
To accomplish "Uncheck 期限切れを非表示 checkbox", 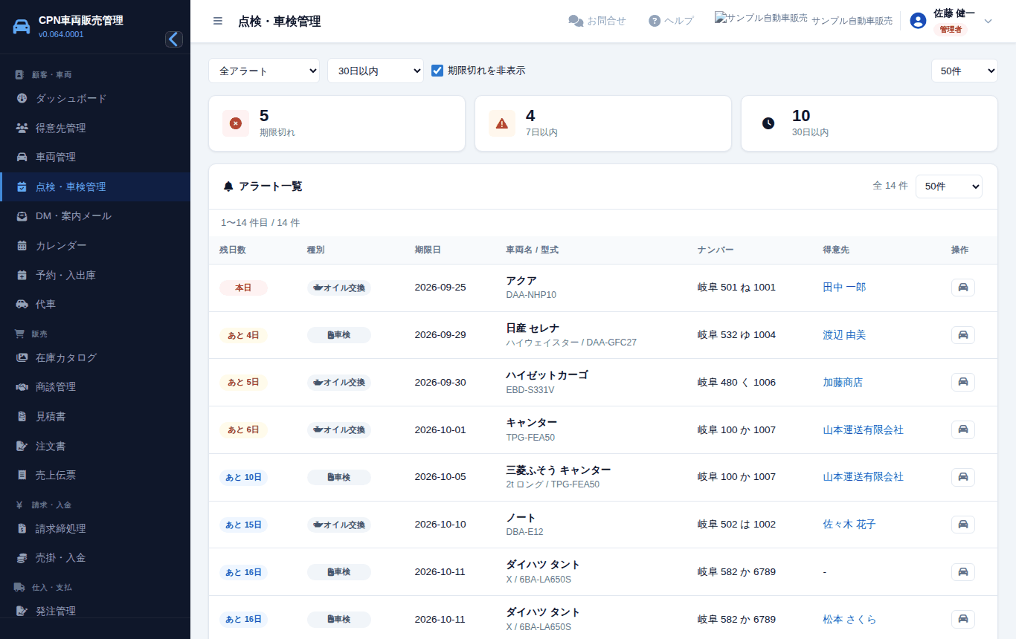I will [x=437, y=71].
